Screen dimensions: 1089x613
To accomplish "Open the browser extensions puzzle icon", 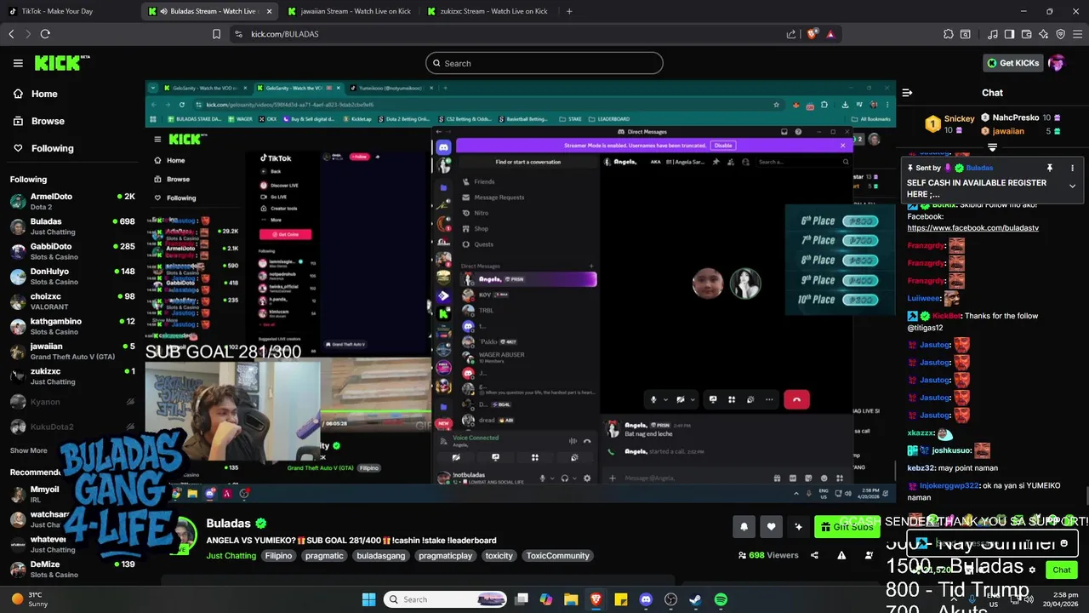I will 949,34.
